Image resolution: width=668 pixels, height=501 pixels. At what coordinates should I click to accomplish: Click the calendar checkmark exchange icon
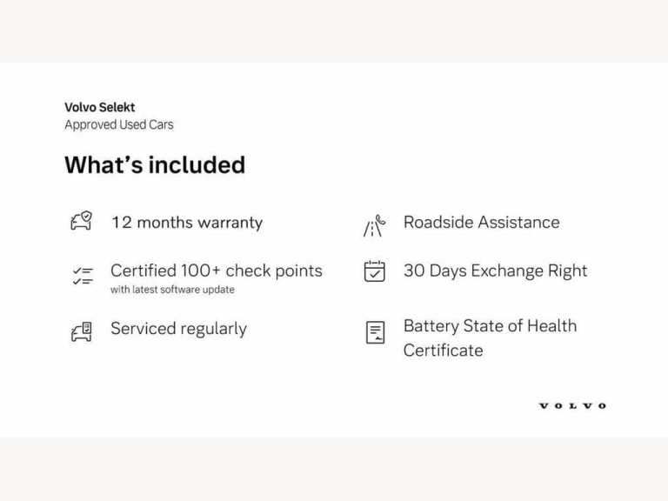click(x=374, y=271)
